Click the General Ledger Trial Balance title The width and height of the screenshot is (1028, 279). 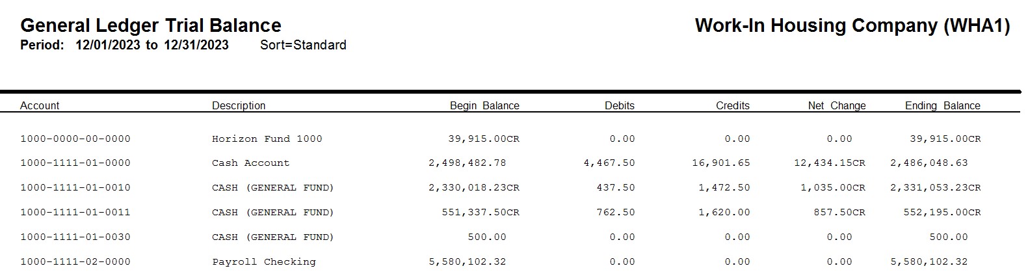[151, 25]
